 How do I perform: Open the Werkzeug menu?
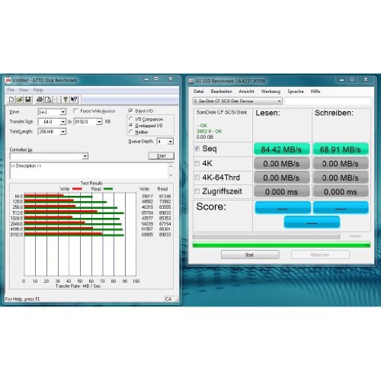click(x=271, y=91)
